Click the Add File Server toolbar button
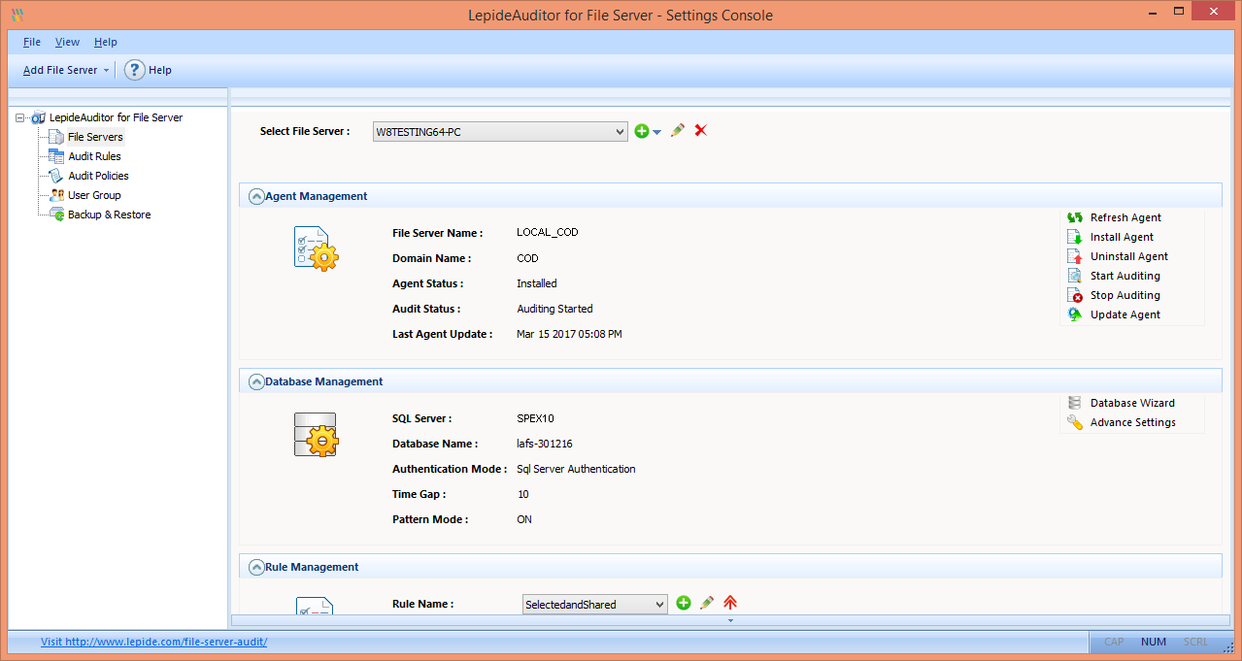 [66, 70]
